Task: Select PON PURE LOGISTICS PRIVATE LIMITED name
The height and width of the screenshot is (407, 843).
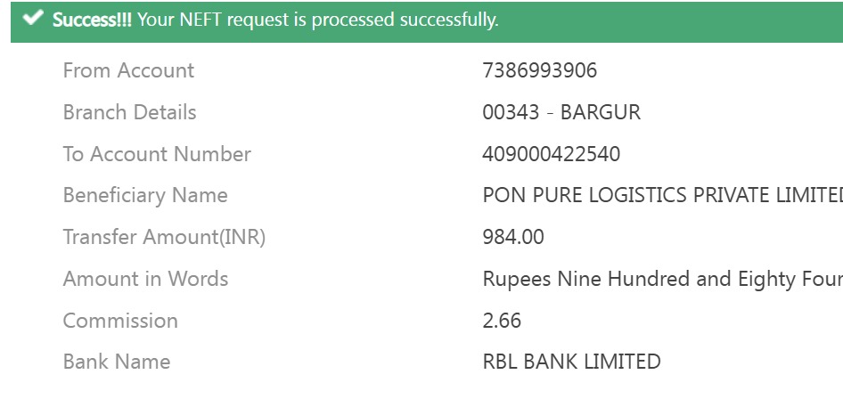Action: pos(661,195)
